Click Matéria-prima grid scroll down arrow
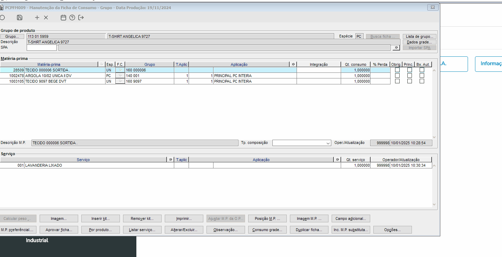 [x=434, y=137]
